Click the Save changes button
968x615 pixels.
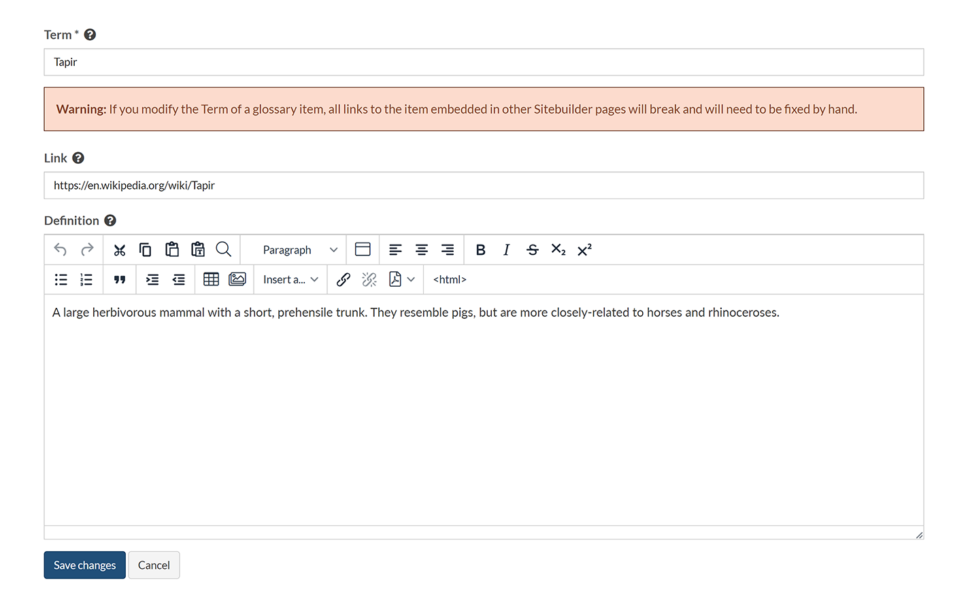(85, 565)
